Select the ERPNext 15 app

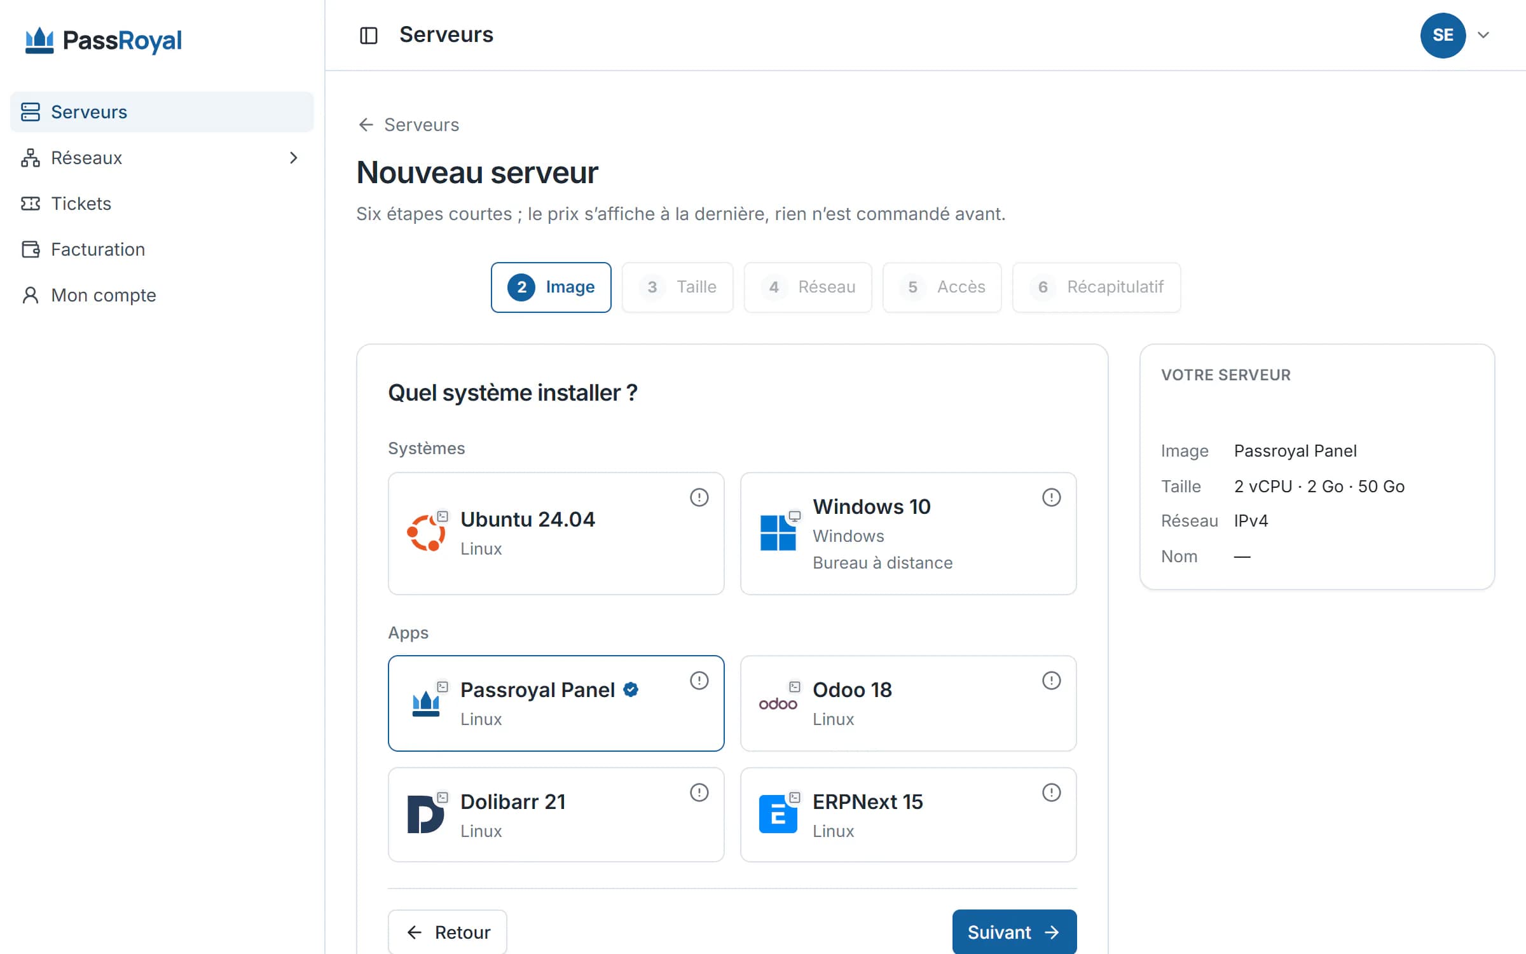(x=908, y=815)
